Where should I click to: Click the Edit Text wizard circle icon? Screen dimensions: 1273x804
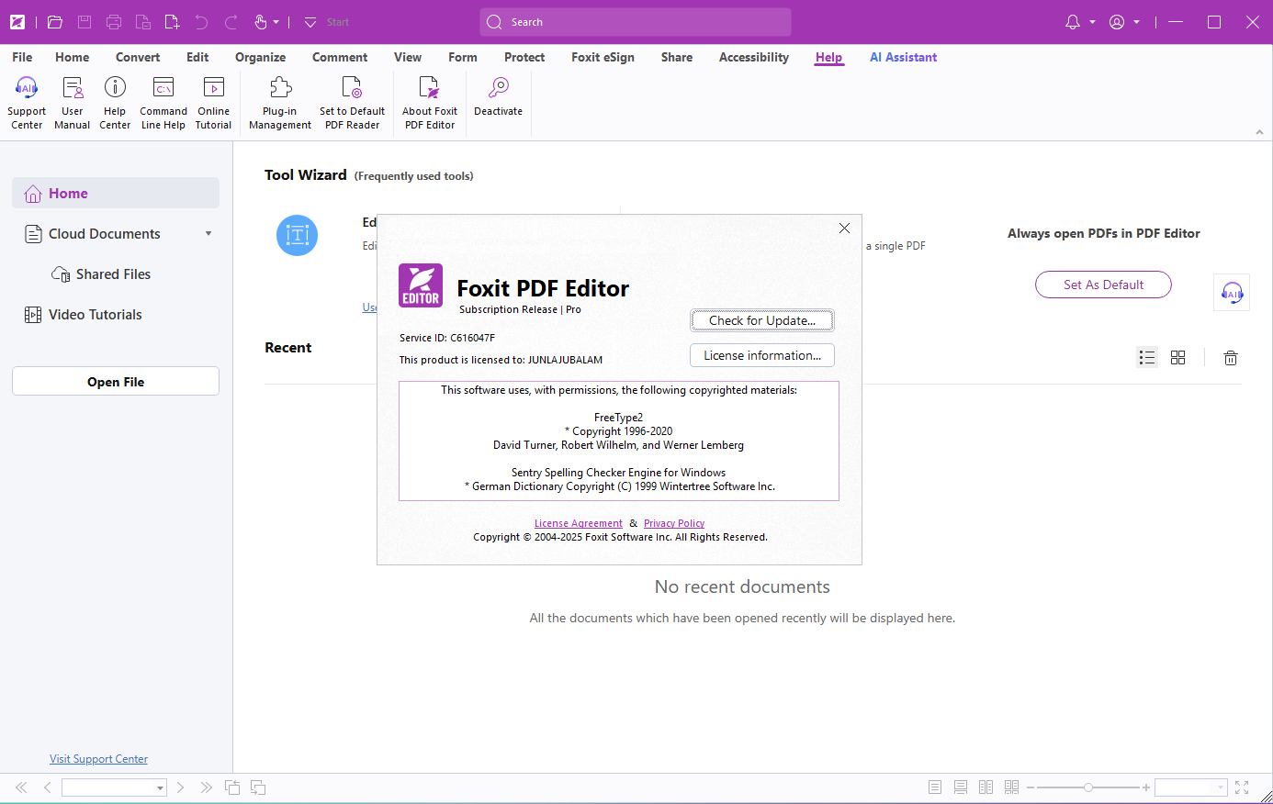click(x=297, y=235)
